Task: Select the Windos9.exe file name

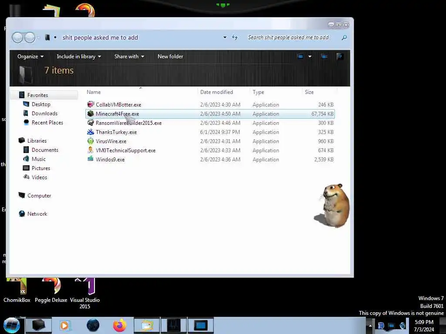Action: point(110,159)
